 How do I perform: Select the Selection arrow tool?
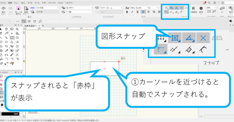[1, 29]
